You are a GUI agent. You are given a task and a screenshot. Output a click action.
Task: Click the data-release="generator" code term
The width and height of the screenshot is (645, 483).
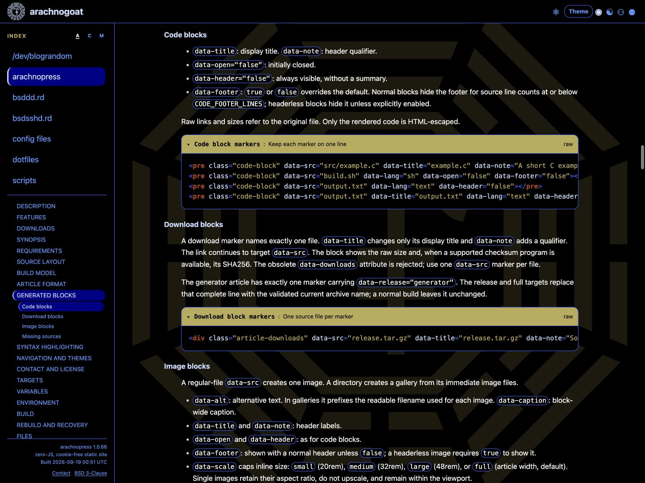point(406,282)
